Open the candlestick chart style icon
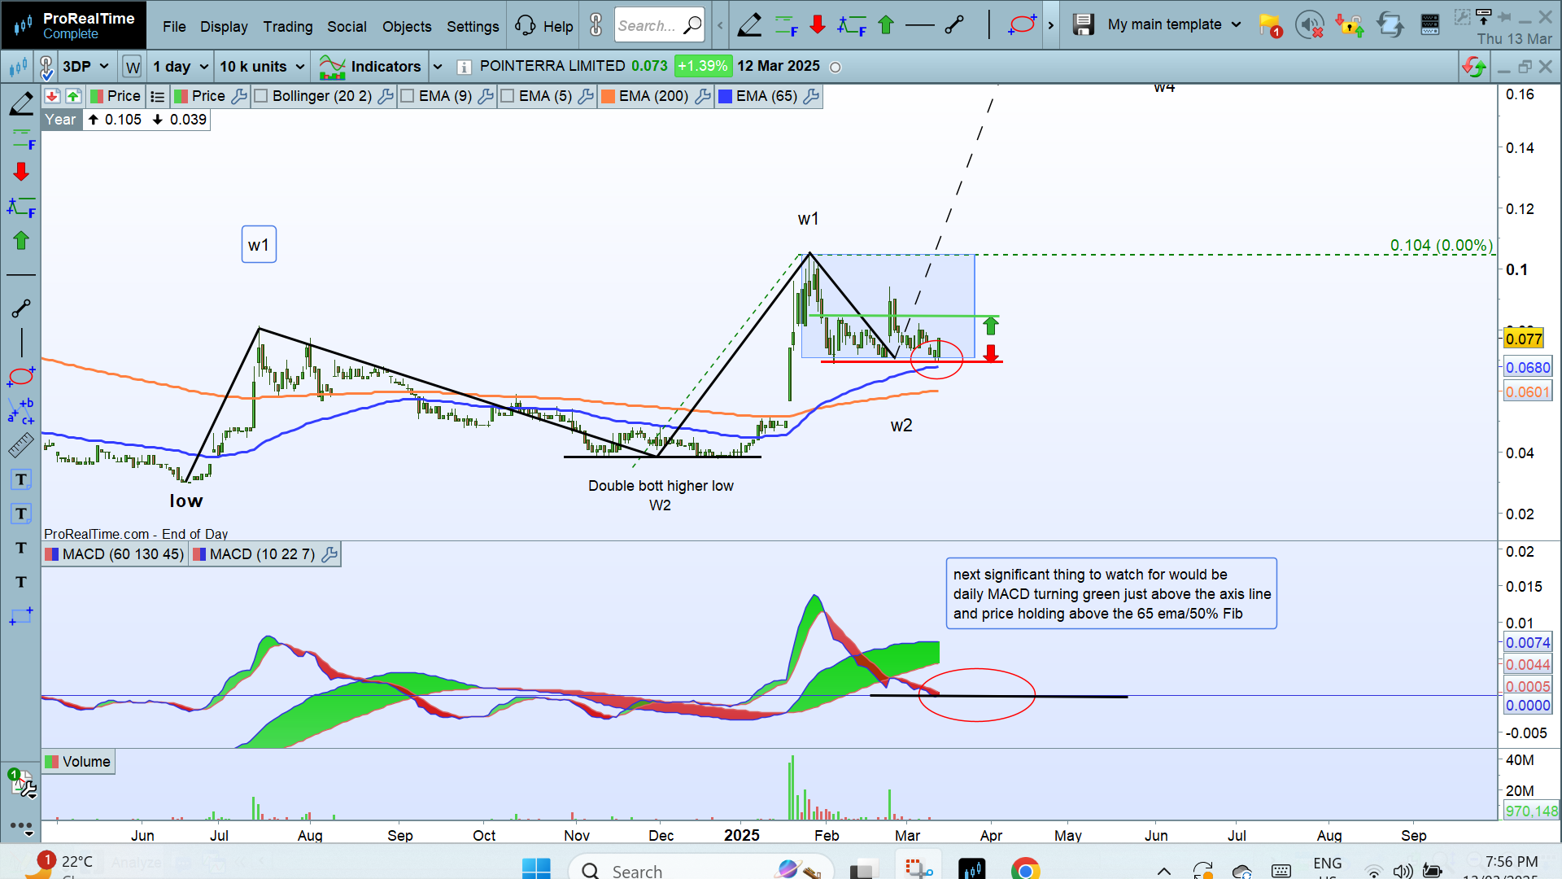Viewport: 1562px width, 879px height. (x=17, y=67)
